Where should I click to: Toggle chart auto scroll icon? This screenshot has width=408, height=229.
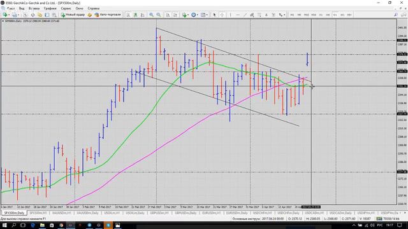168,15
